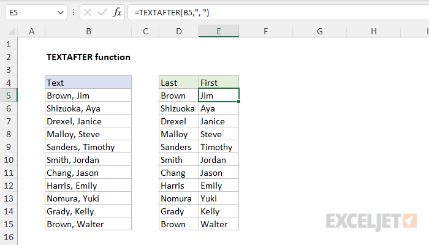Click the 'TEXTAFTER function' title cell

click(88, 57)
